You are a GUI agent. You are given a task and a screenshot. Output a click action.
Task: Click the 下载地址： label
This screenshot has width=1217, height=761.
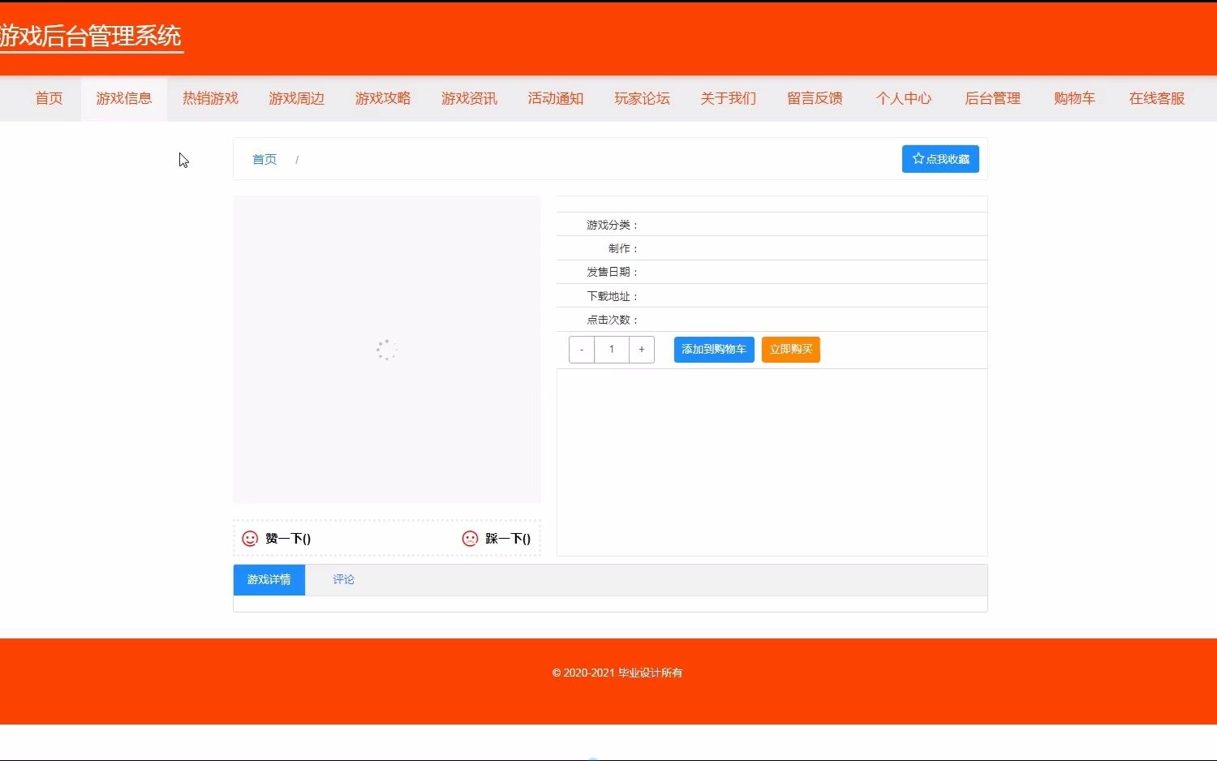[x=613, y=296]
